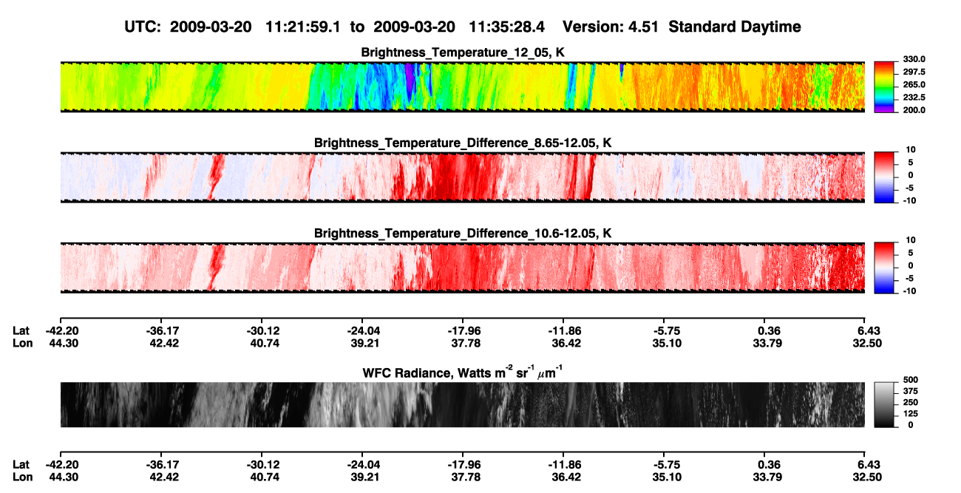The height and width of the screenshot is (493, 961).
Task: Click latitude -11.86 on the axis below WFC panel
Action: pyautogui.click(x=563, y=465)
